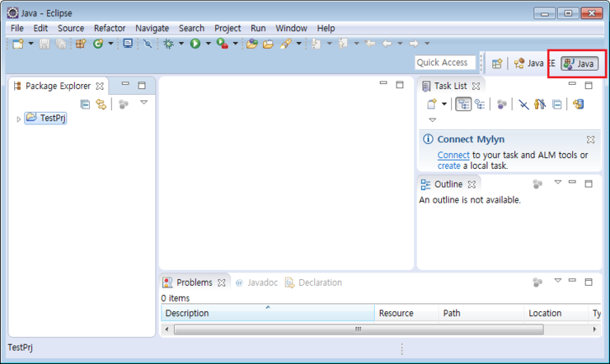Open the New wizard dropdown arrow
This screenshot has height=364, width=610.
click(30, 44)
